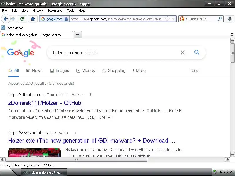Click the github.com result breadcrumb URL

pyautogui.click(x=46, y=95)
